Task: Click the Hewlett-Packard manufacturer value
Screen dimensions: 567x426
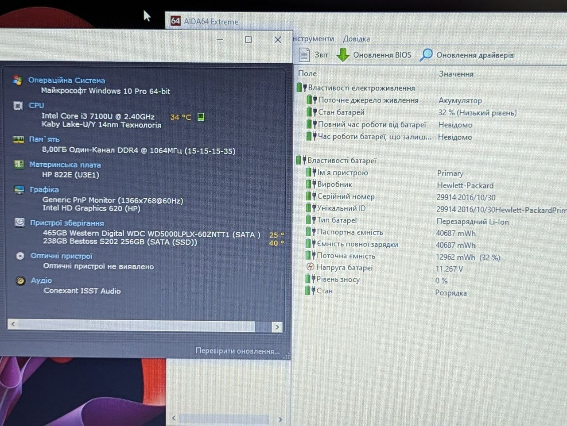Action: click(x=466, y=185)
